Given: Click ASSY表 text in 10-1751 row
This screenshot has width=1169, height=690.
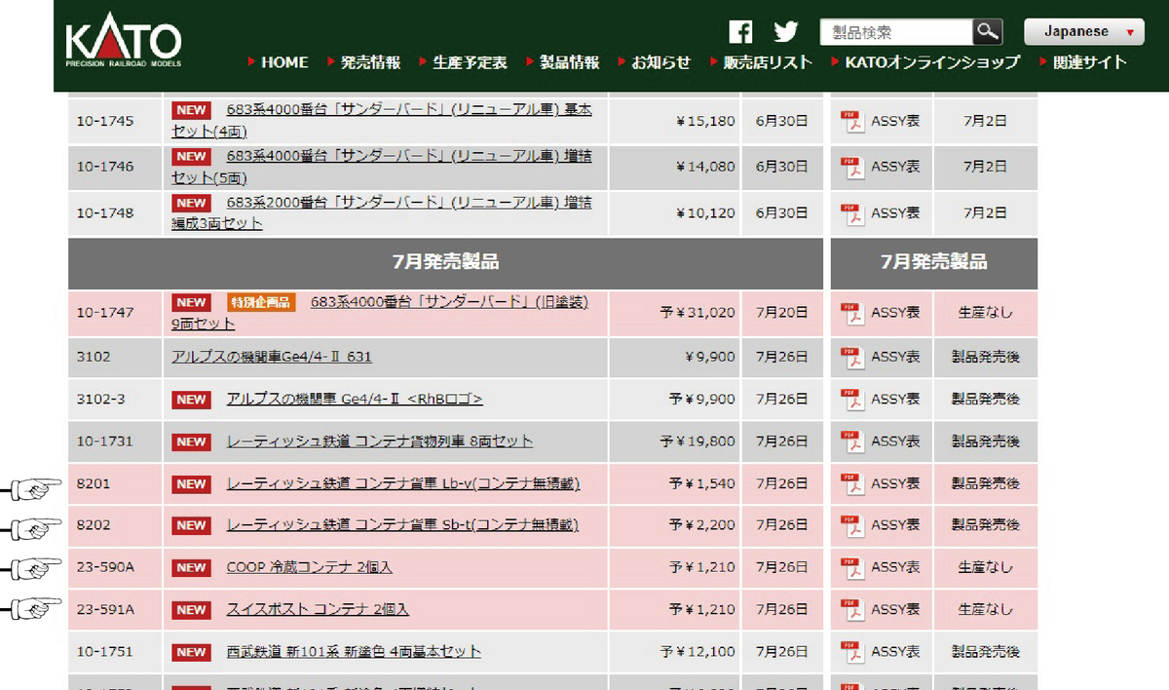Looking at the screenshot, I should pyautogui.click(x=895, y=651).
